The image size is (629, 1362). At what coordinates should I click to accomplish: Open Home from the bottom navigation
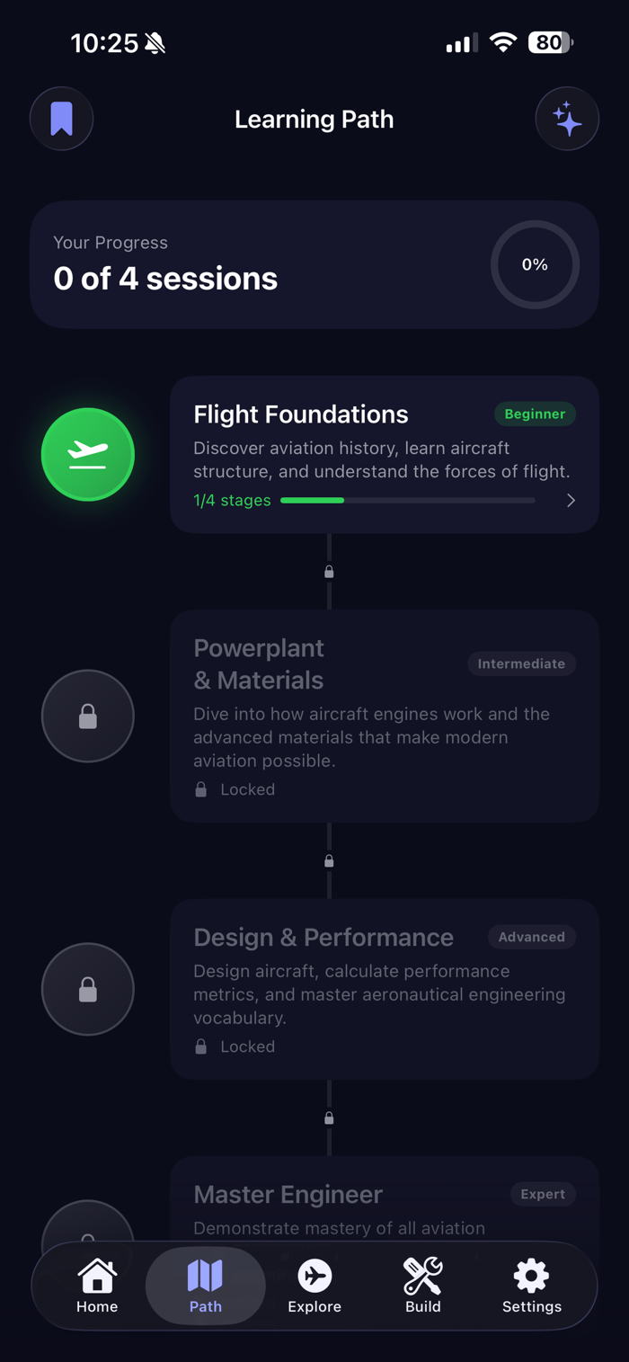coord(97,1286)
